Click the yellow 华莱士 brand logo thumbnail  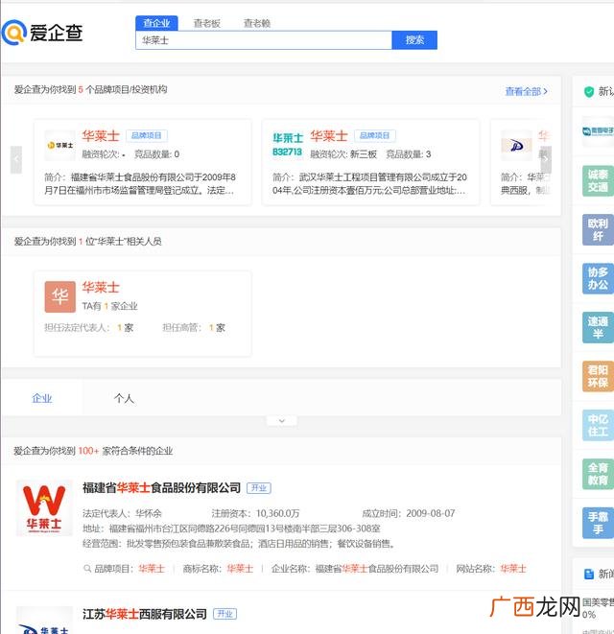pyautogui.click(x=59, y=145)
